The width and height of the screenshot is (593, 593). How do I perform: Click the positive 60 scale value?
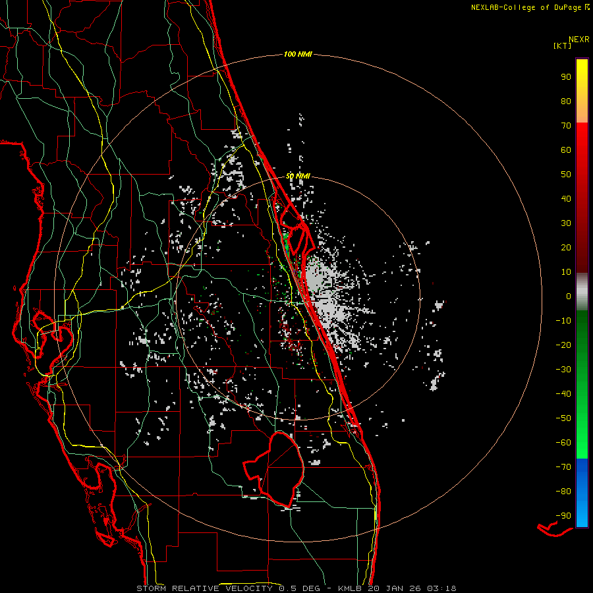coord(566,150)
